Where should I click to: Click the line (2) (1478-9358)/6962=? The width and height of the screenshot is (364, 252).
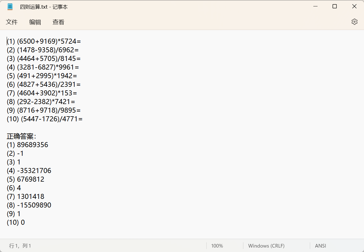click(43, 50)
